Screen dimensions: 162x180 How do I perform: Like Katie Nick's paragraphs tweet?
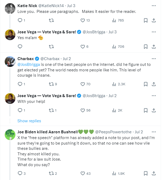tap(83, 20)
